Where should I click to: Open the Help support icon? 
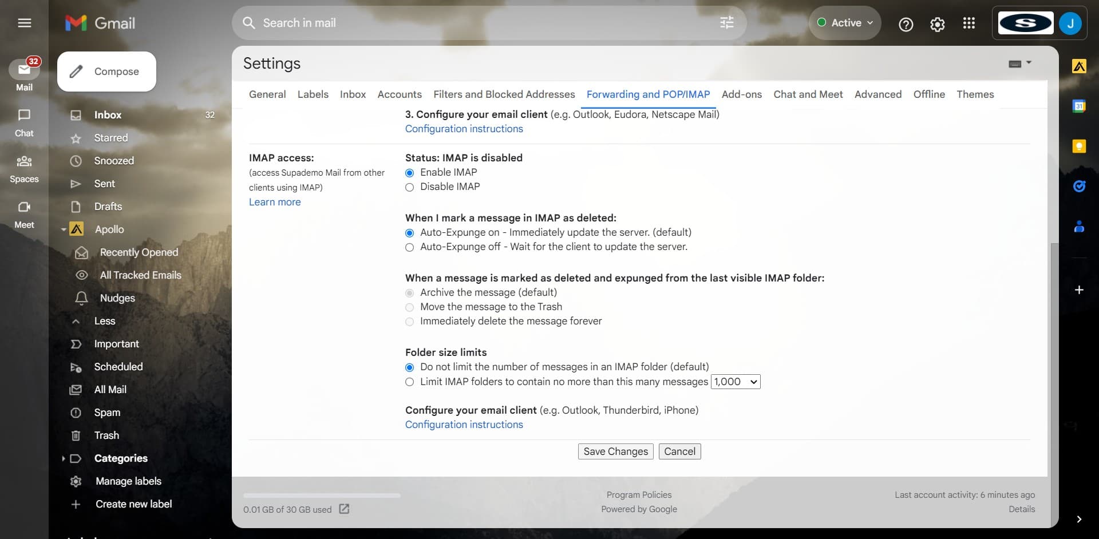pyautogui.click(x=906, y=24)
